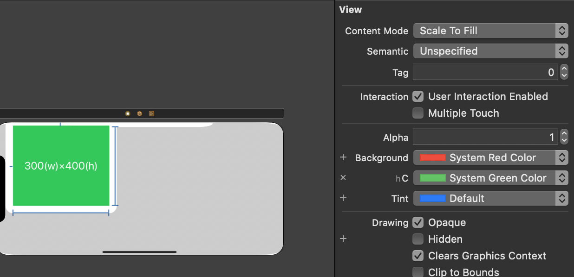Viewport: 574px width, 277px height.
Task: Check the Clip to Bounds option
Action: (x=418, y=272)
